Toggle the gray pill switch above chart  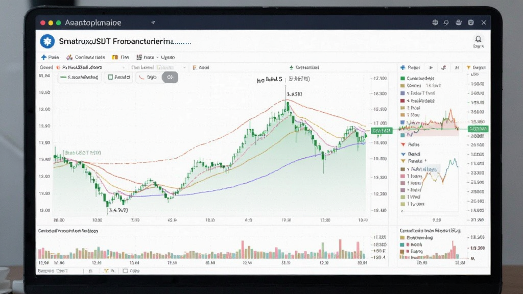pyautogui.click(x=170, y=78)
